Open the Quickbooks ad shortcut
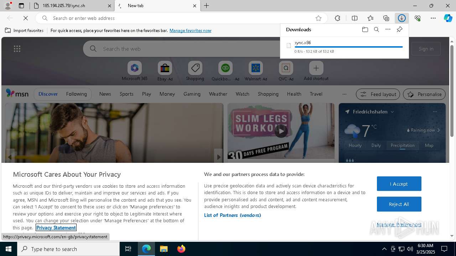This screenshot has width=456, height=256. [225, 71]
